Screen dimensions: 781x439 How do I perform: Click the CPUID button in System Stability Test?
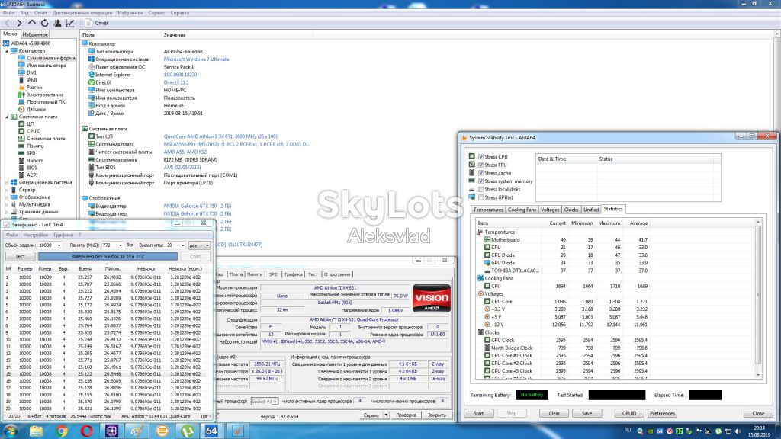pos(629,413)
